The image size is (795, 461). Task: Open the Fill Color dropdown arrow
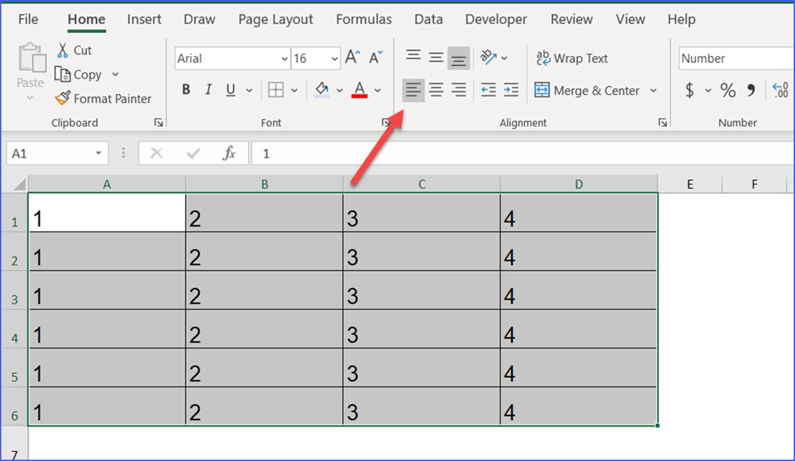(x=339, y=90)
